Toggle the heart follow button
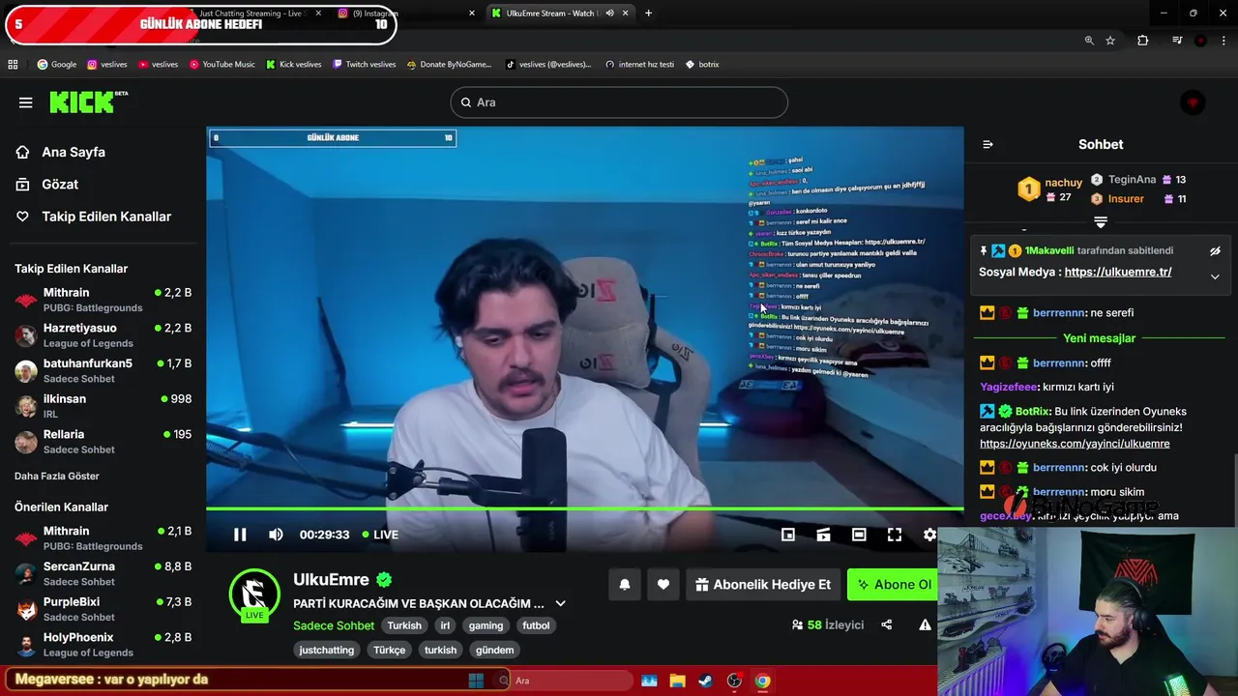This screenshot has height=696, width=1238. point(663,584)
